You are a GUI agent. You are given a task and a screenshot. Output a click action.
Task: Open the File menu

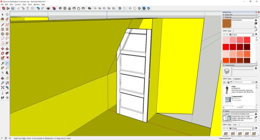(2, 5)
